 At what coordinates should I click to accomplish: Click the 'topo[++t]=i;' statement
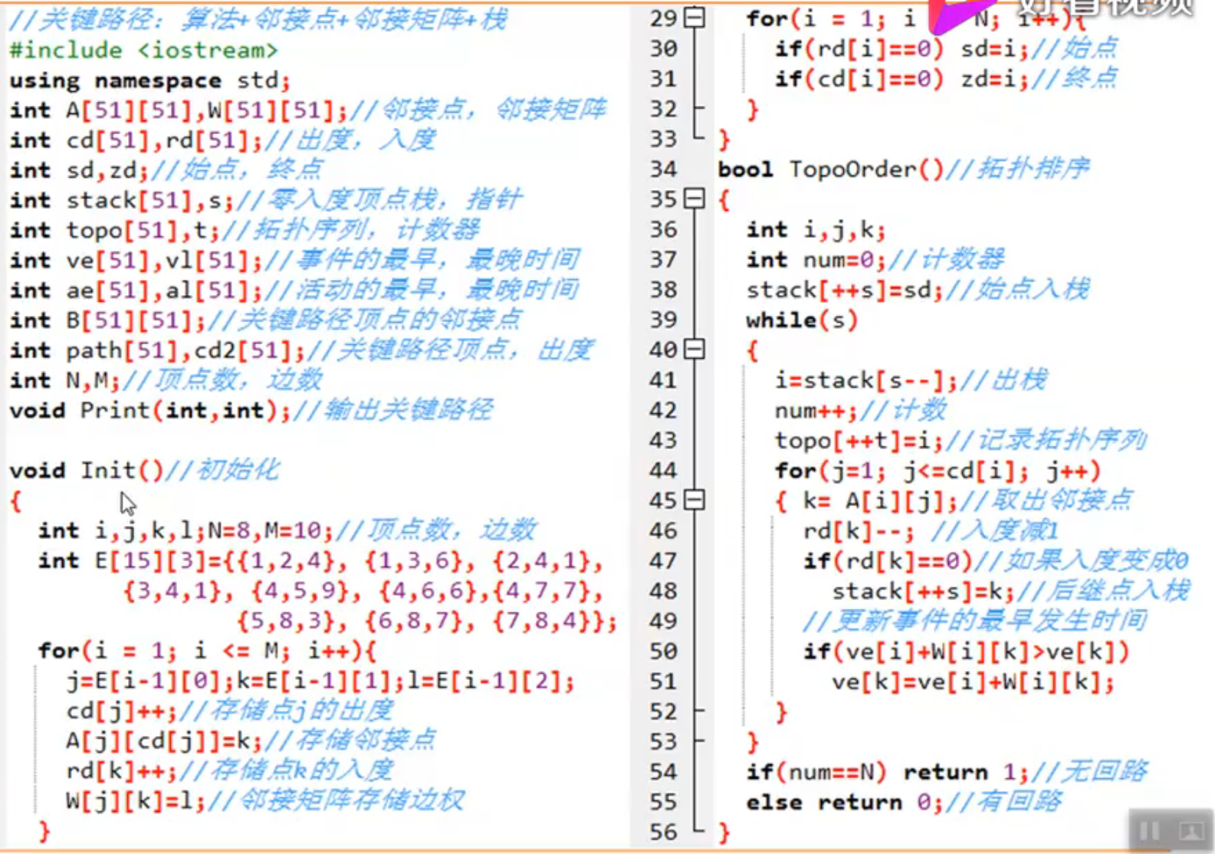(859, 441)
